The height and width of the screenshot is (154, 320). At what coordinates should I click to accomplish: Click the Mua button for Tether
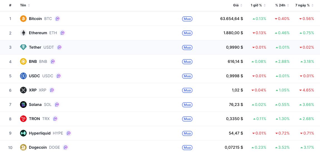click(187, 48)
